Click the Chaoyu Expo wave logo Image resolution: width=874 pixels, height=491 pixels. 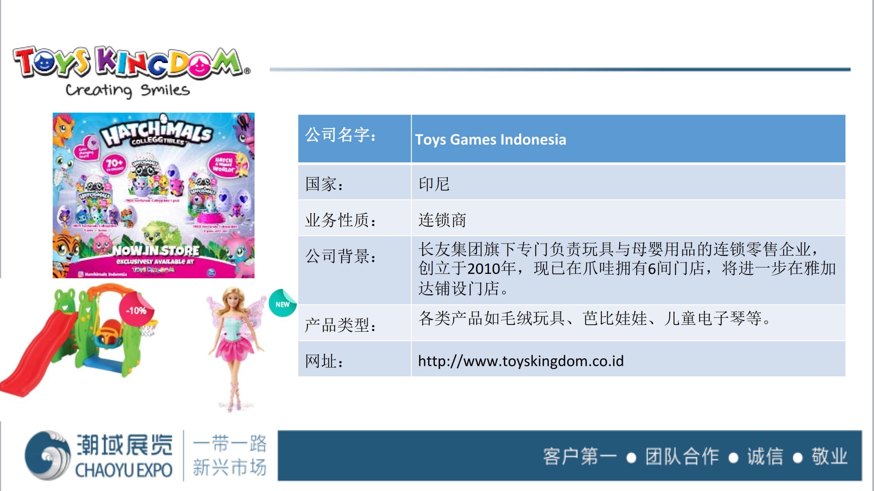coord(48,456)
